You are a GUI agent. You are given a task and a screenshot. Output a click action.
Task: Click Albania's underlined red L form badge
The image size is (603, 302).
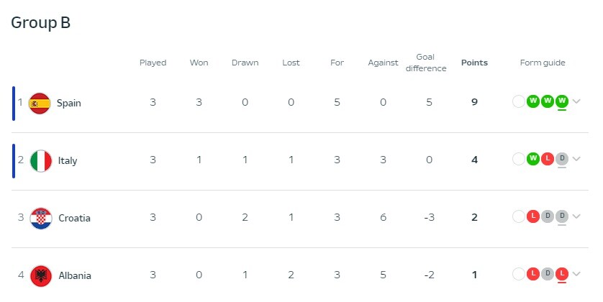point(562,274)
